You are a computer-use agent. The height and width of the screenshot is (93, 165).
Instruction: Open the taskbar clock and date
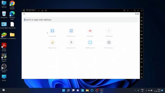(158, 90)
